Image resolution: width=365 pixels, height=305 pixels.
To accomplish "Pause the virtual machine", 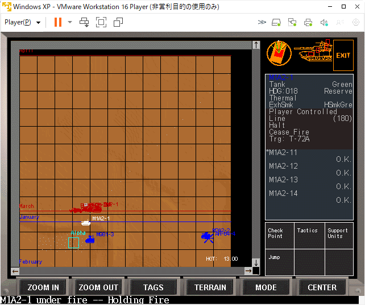I will coord(58,22).
